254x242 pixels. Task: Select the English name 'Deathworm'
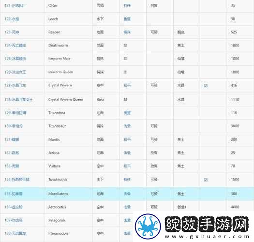pyautogui.click(x=58, y=45)
